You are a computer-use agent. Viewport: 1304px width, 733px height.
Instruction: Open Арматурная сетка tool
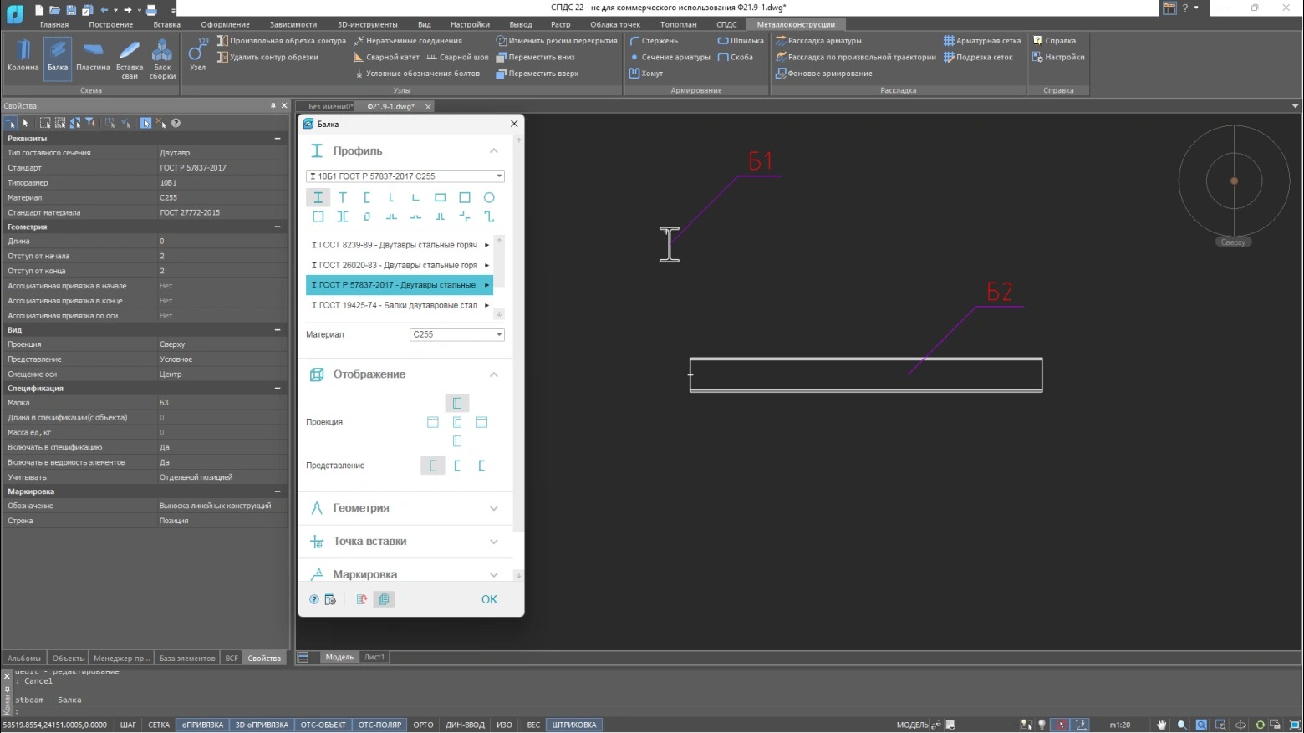(x=982, y=40)
